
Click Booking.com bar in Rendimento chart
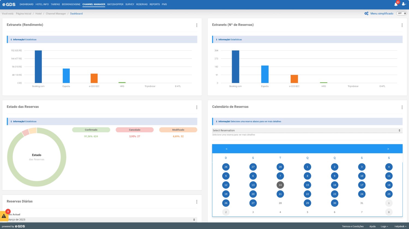coord(38,67)
